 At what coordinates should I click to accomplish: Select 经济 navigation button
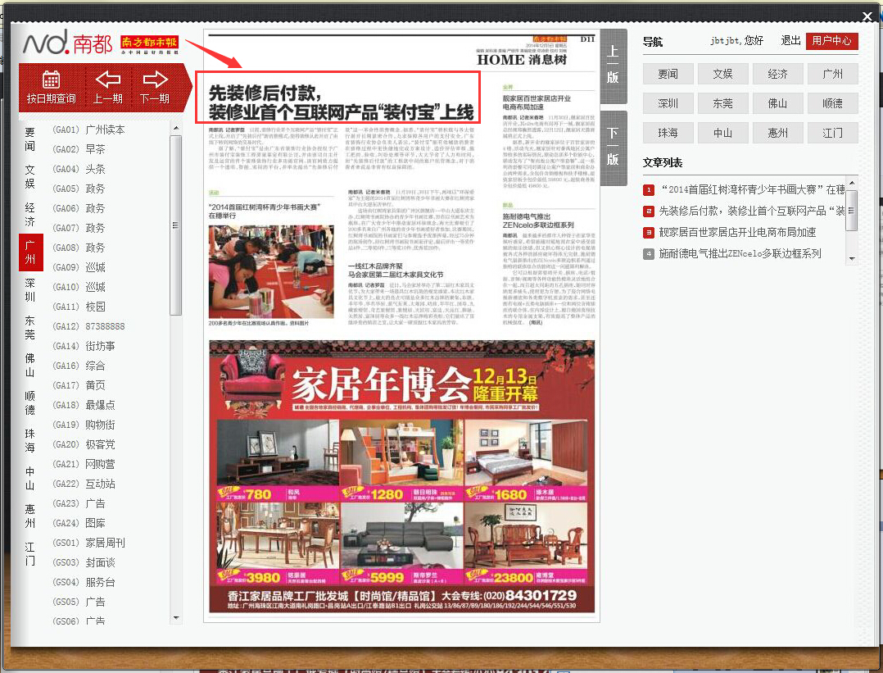777,74
